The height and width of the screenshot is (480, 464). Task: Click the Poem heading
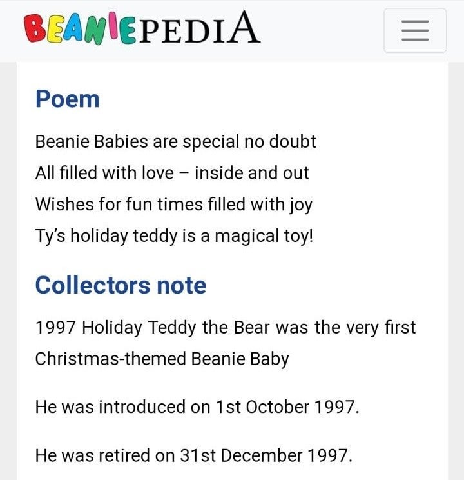tap(67, 99)
